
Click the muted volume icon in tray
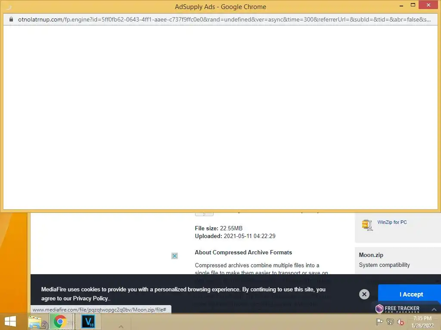(x=401, y=322)
